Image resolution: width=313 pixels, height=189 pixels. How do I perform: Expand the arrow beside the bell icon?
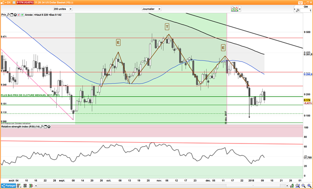(x=6, y=3)
